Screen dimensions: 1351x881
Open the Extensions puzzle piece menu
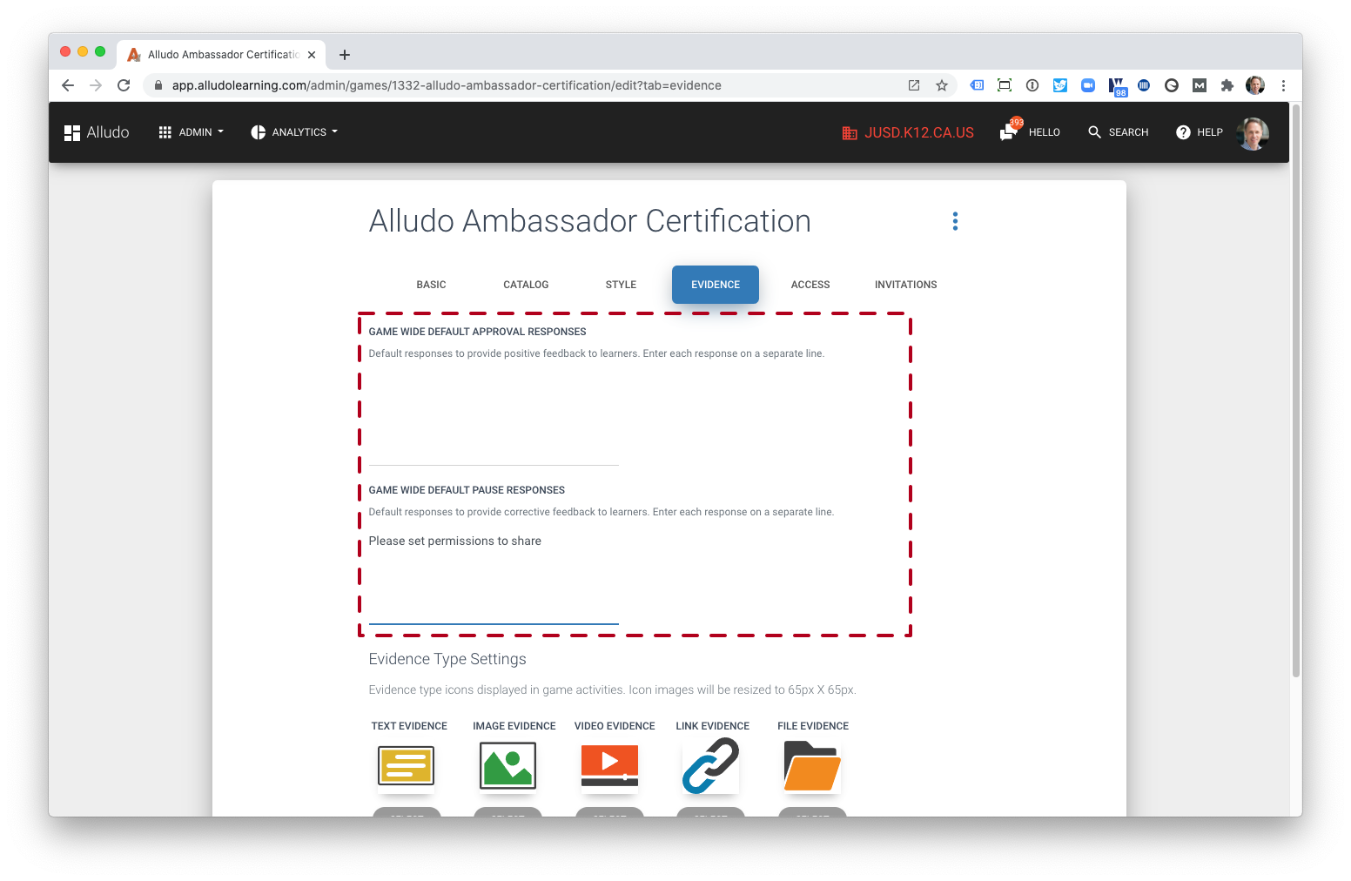[1227, 85]
